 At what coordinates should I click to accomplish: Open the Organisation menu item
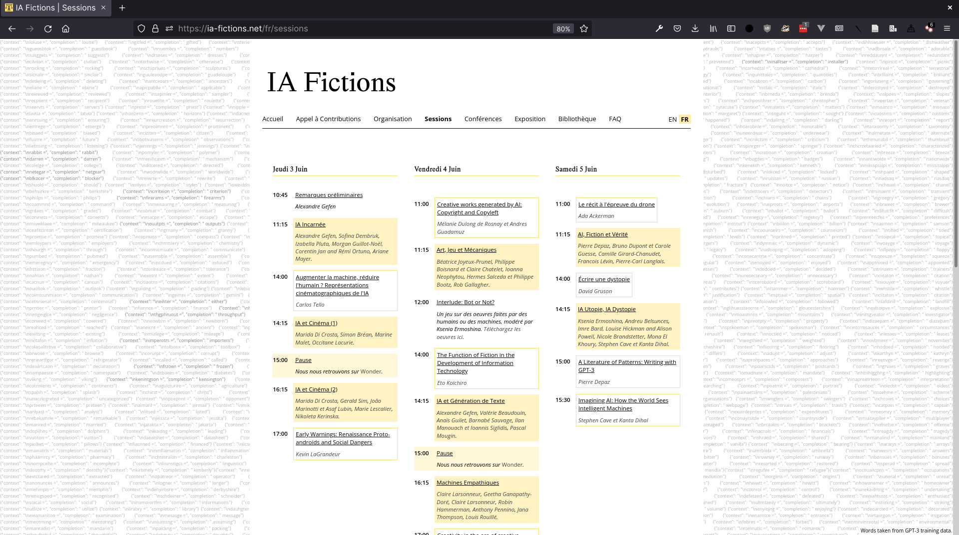tap(393, 119)
